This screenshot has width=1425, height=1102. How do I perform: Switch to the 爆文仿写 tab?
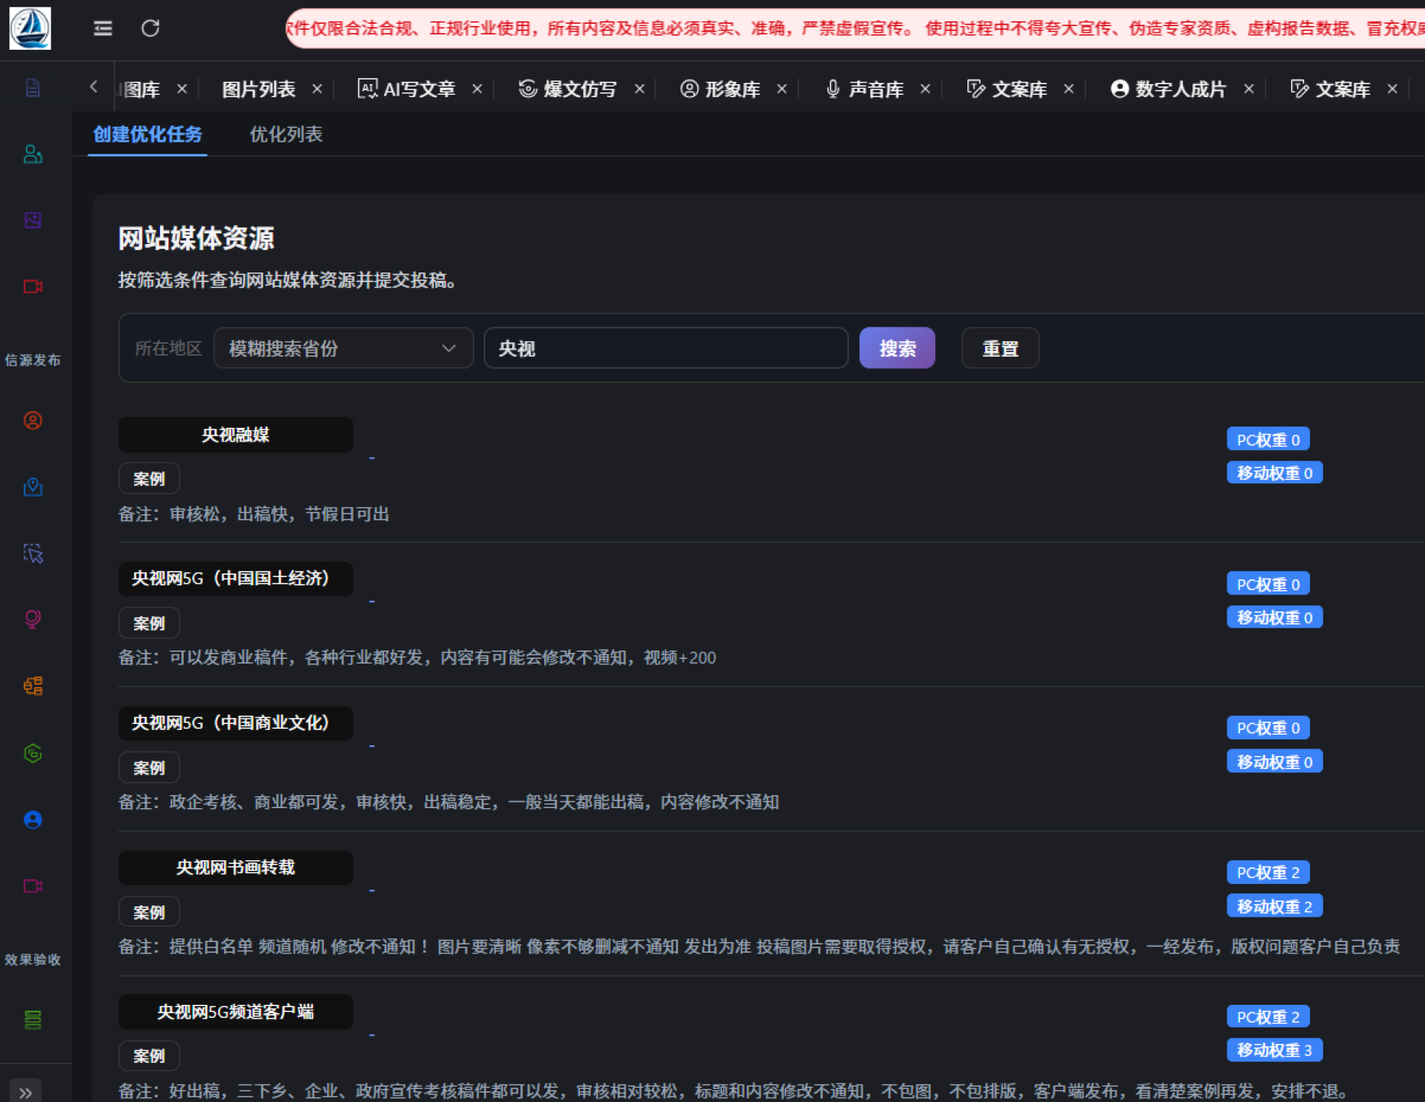pyautogui.click(x=568, y=89)
